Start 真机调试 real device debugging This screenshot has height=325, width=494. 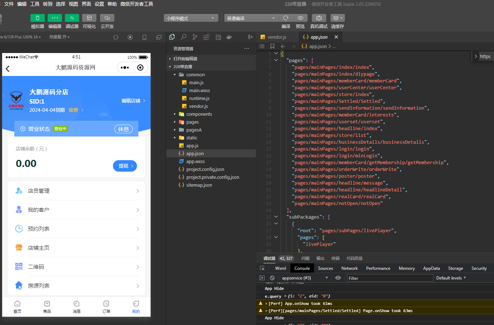pos(319,18)
